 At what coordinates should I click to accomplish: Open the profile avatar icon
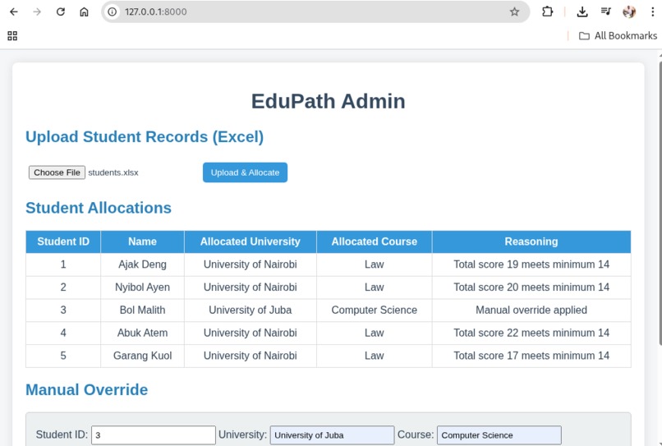click(629, 11)
